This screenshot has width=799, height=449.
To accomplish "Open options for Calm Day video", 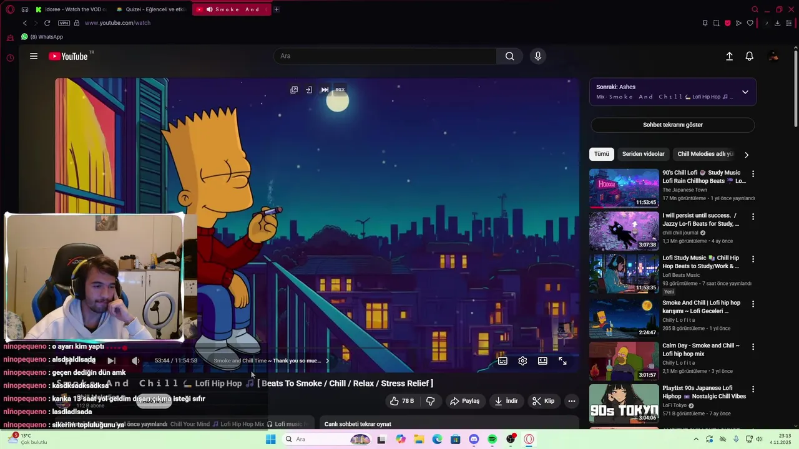I will click(x=753, y=346).
